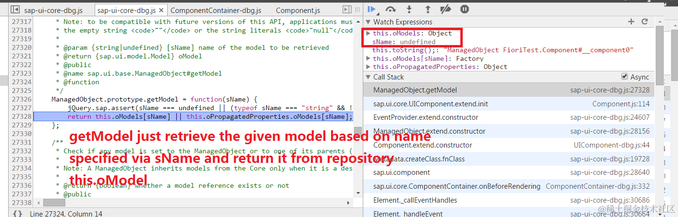This screenshot has width=678, height=217.
Task: Click the Watch Expressions section title
Action: tap(403, 22)
